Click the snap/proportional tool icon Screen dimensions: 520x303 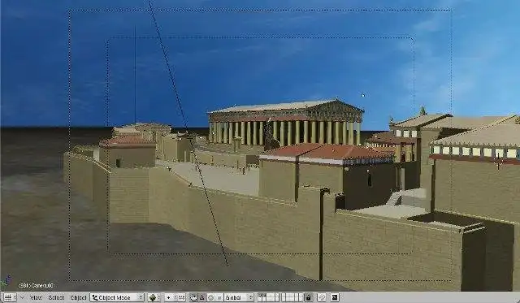322,297
